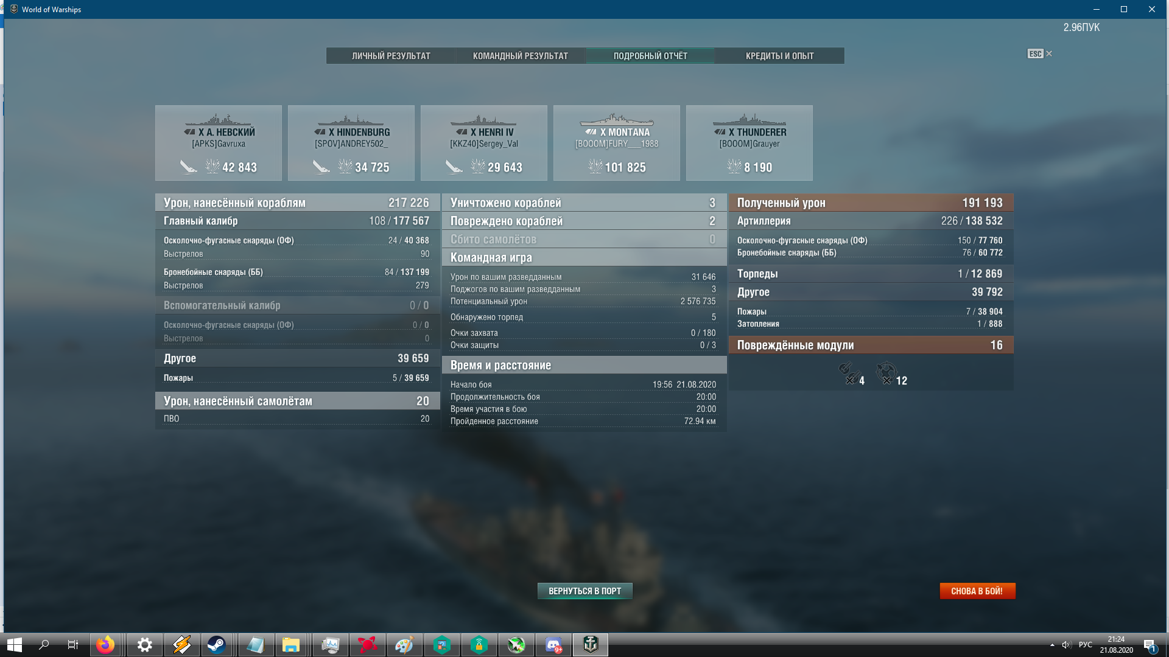Open Discord from the taskbar
Viewport: 1169px width, 657px height.
[553, 645]
